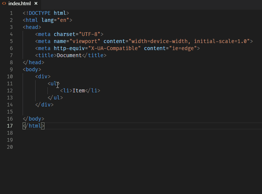This screenshot has height=194, width=262.
Task: Click the closing div tag on line 14
Action: pyautogui.click(x=44, y=105)
